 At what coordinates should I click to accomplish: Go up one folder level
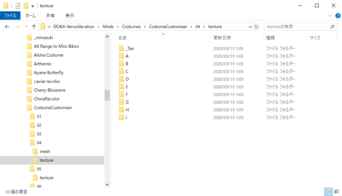point(34,27)
